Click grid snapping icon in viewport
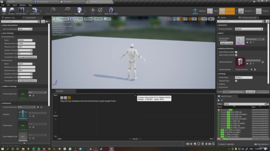 coord(181,19)
